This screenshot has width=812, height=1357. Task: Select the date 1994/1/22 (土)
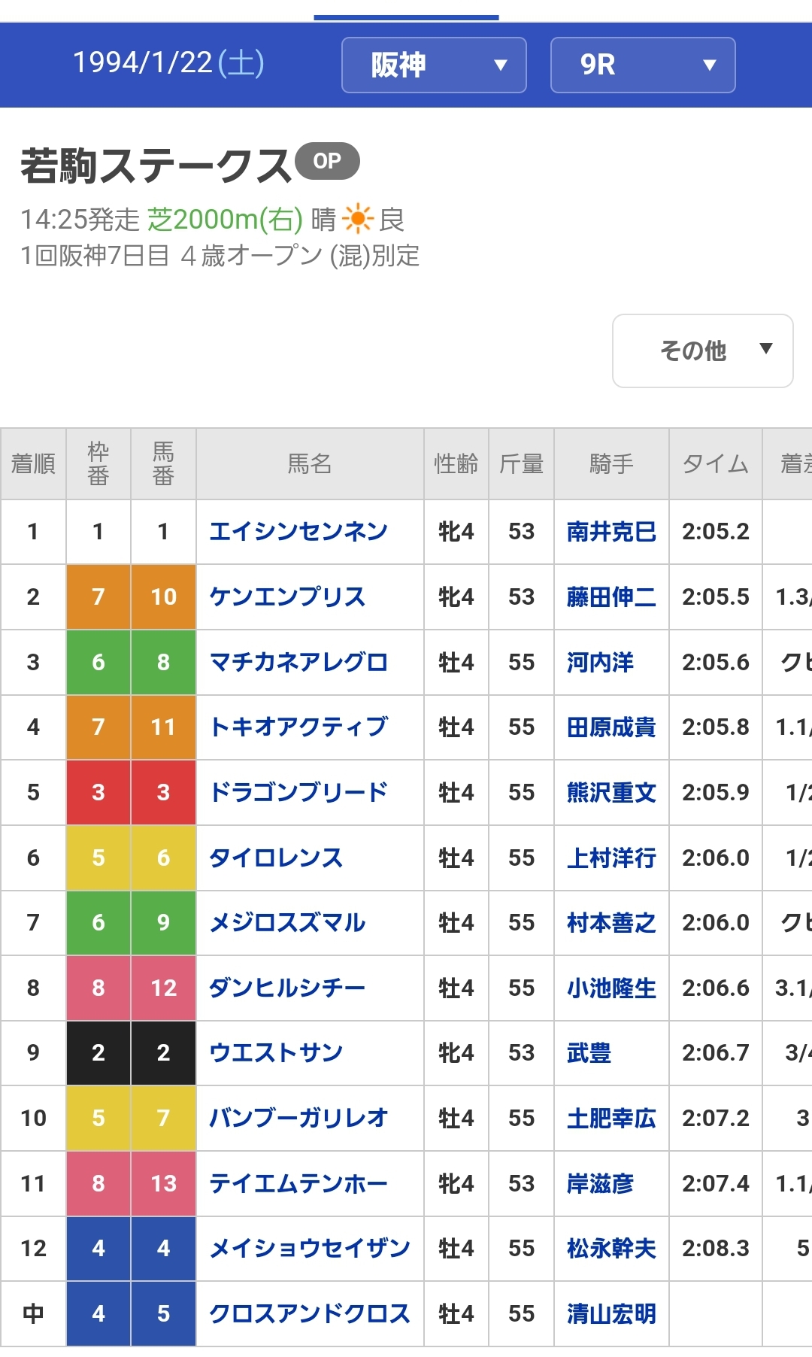[168, 63]
